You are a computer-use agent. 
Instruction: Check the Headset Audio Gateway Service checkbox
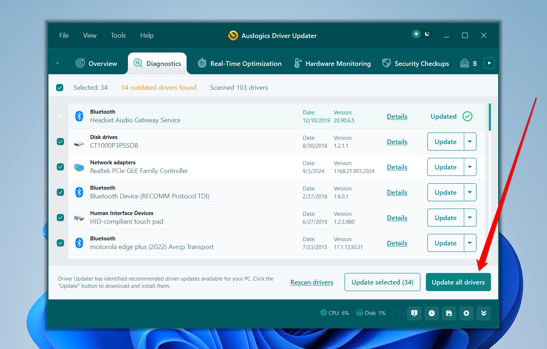[60, 116]
